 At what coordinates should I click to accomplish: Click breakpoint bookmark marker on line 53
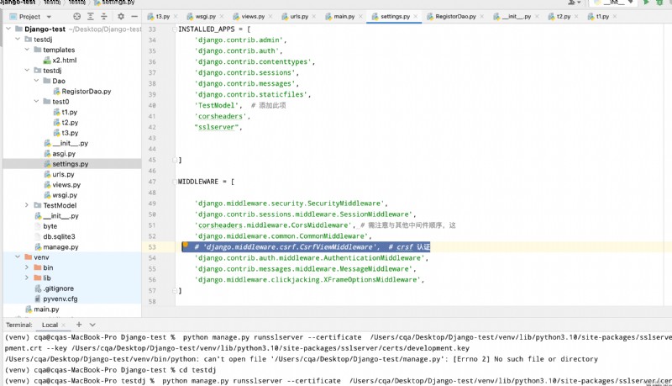pyautogui.click(x=185, y=246)
